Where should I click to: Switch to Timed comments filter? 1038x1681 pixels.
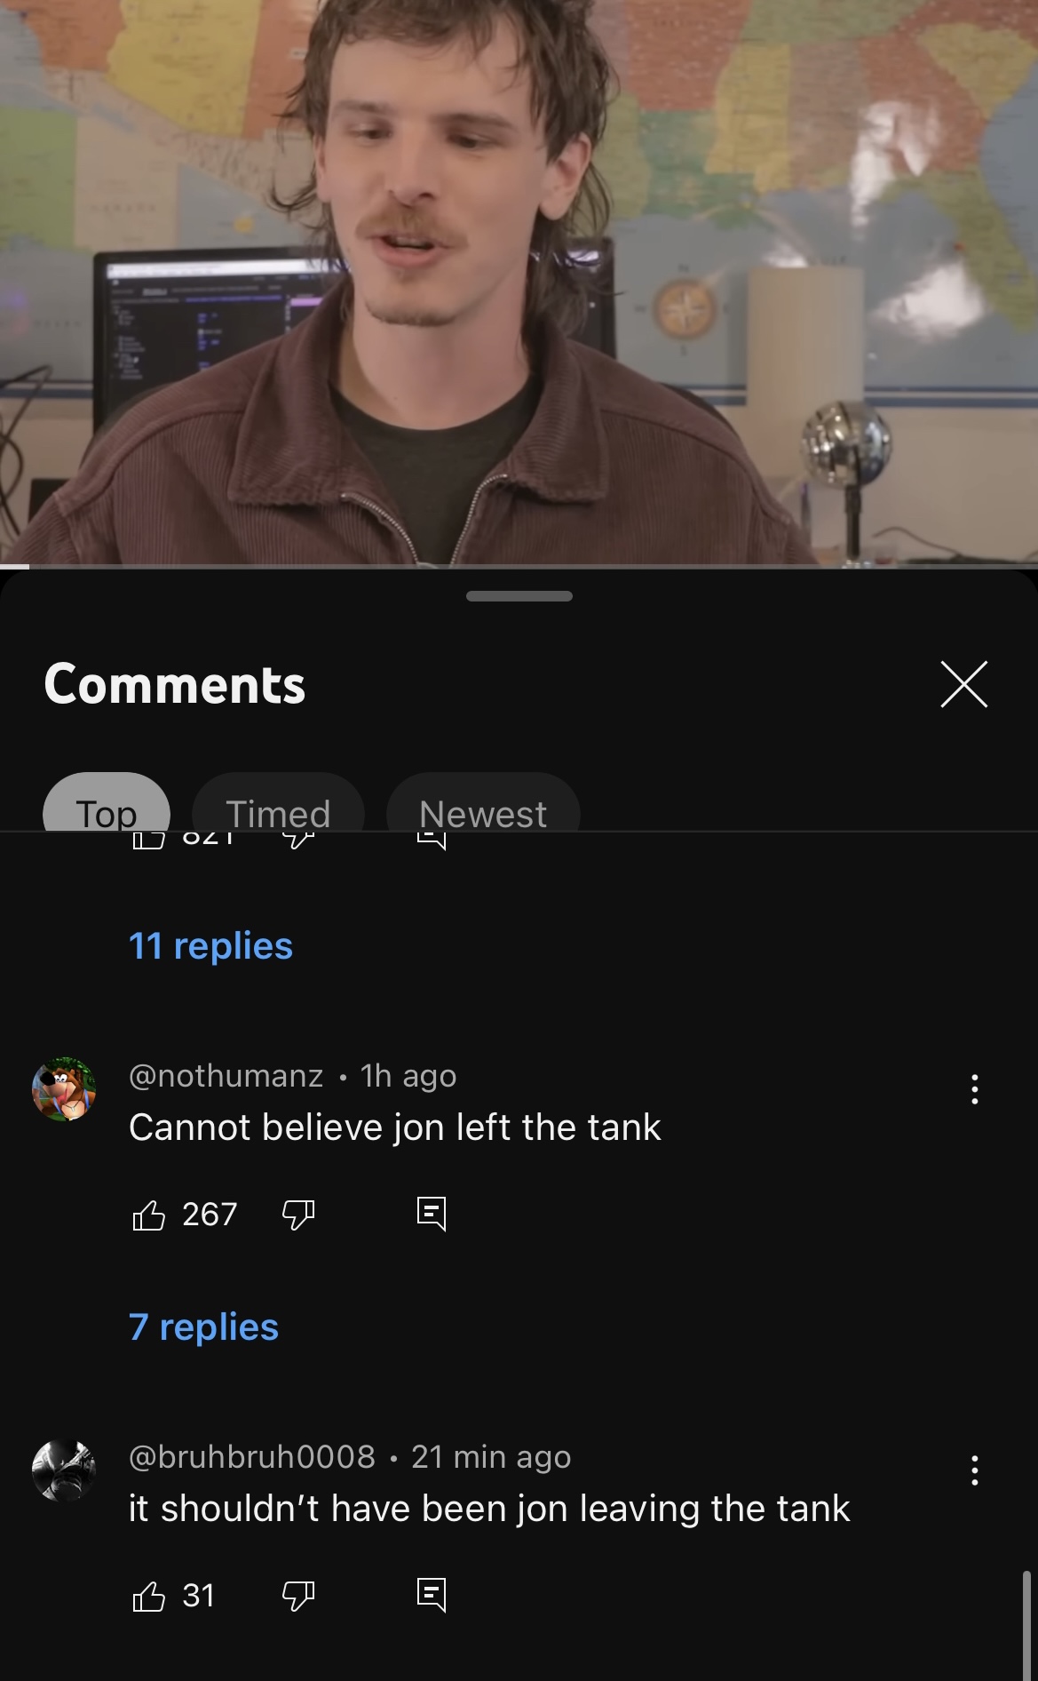pos(278,802)
